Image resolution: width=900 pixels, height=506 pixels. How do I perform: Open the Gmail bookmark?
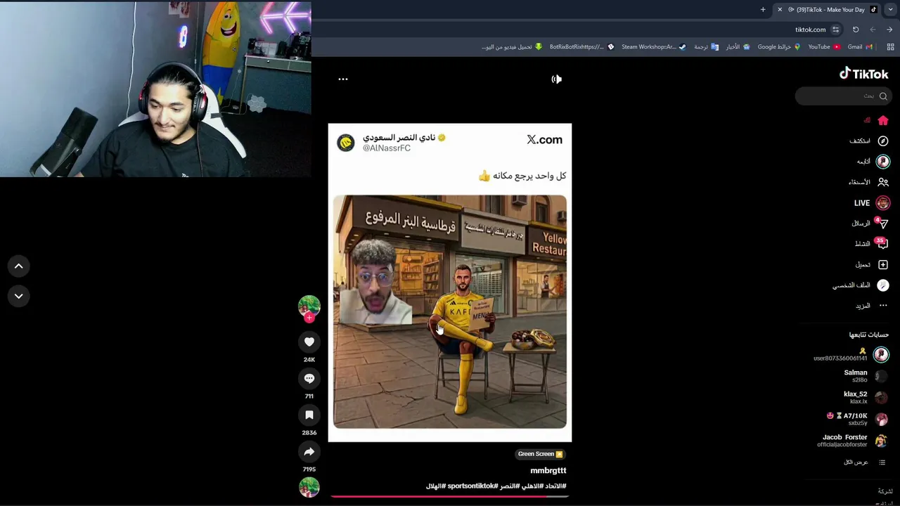point(860,47)
